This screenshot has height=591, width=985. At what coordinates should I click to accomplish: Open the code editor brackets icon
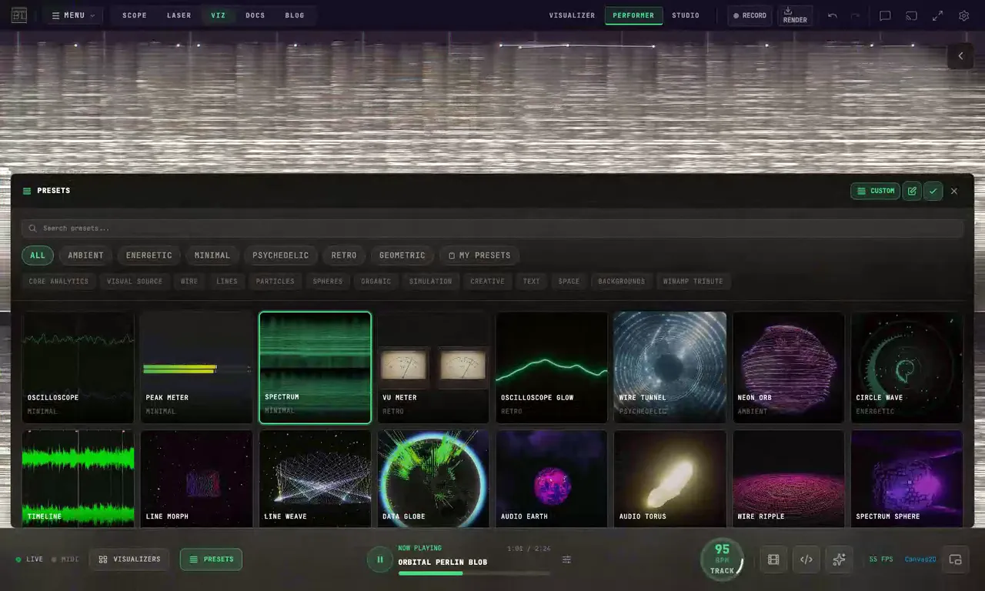click(x=806, y=559)
